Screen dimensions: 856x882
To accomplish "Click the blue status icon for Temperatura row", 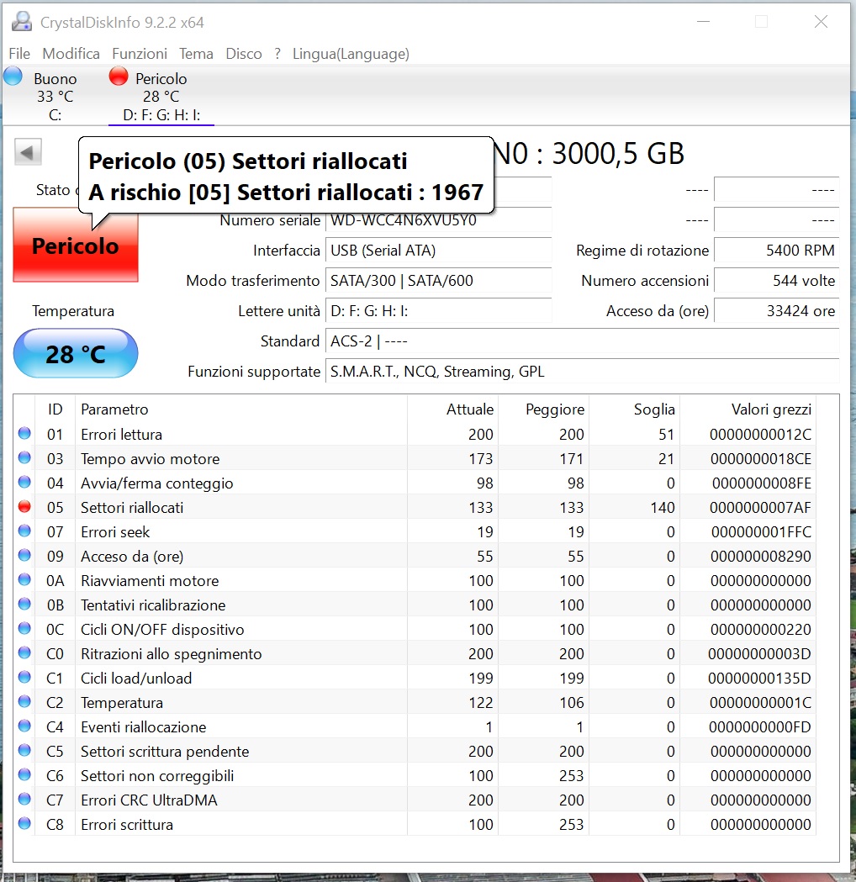I will coord(24,702).
